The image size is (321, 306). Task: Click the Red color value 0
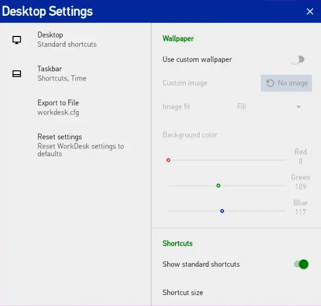300,161
